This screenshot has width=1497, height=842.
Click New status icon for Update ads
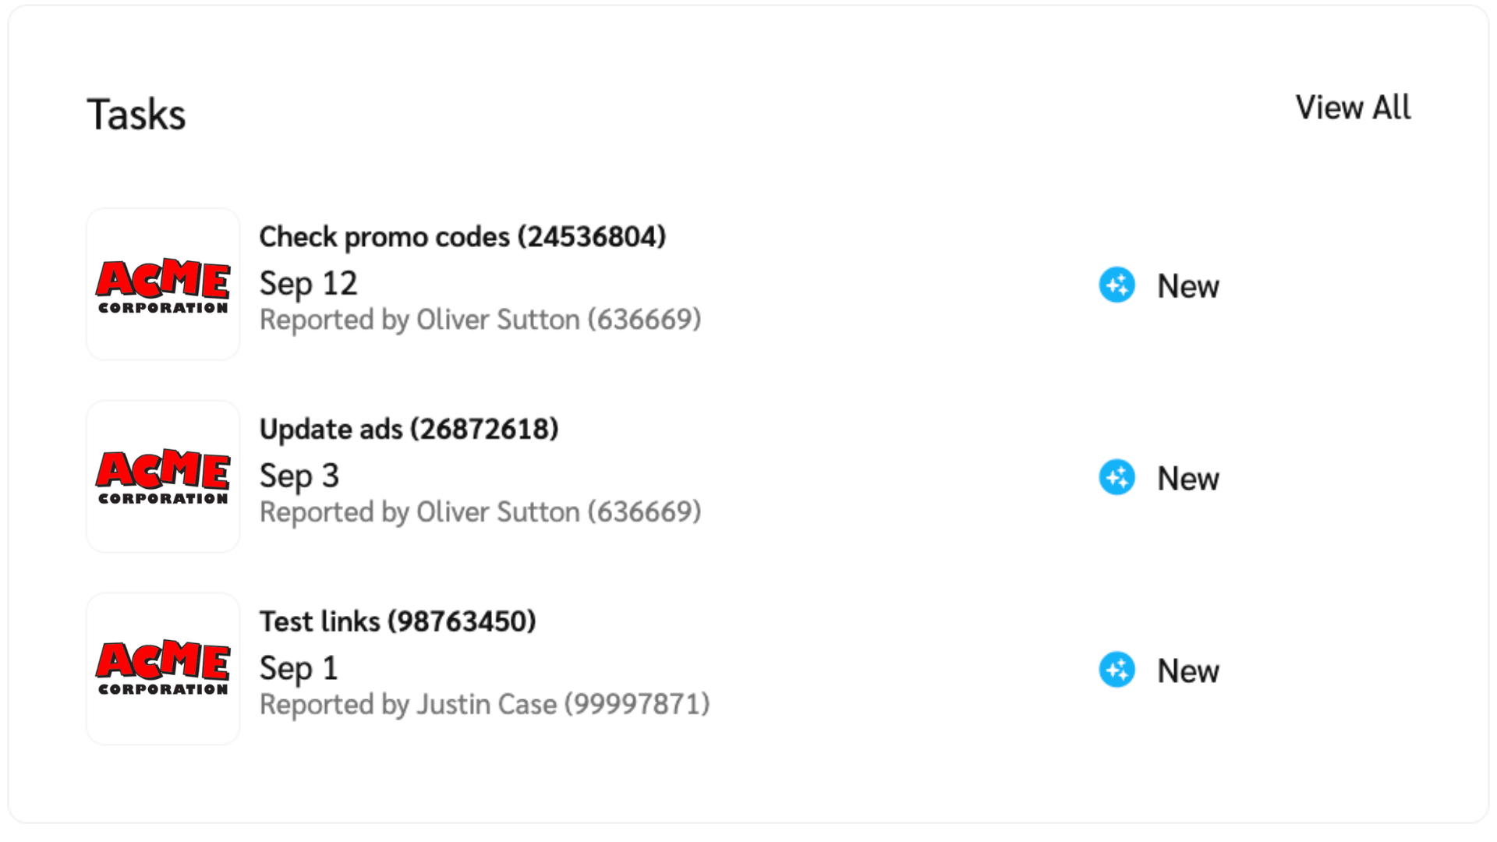pyautogui.click(x=1117, y=478)
